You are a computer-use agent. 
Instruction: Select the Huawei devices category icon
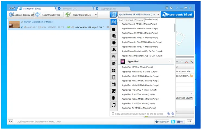click(114, 57)
